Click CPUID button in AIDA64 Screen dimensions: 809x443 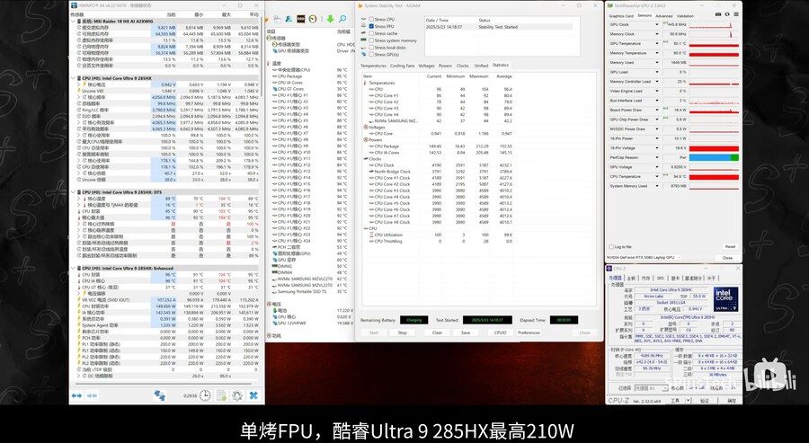point(500,332)
